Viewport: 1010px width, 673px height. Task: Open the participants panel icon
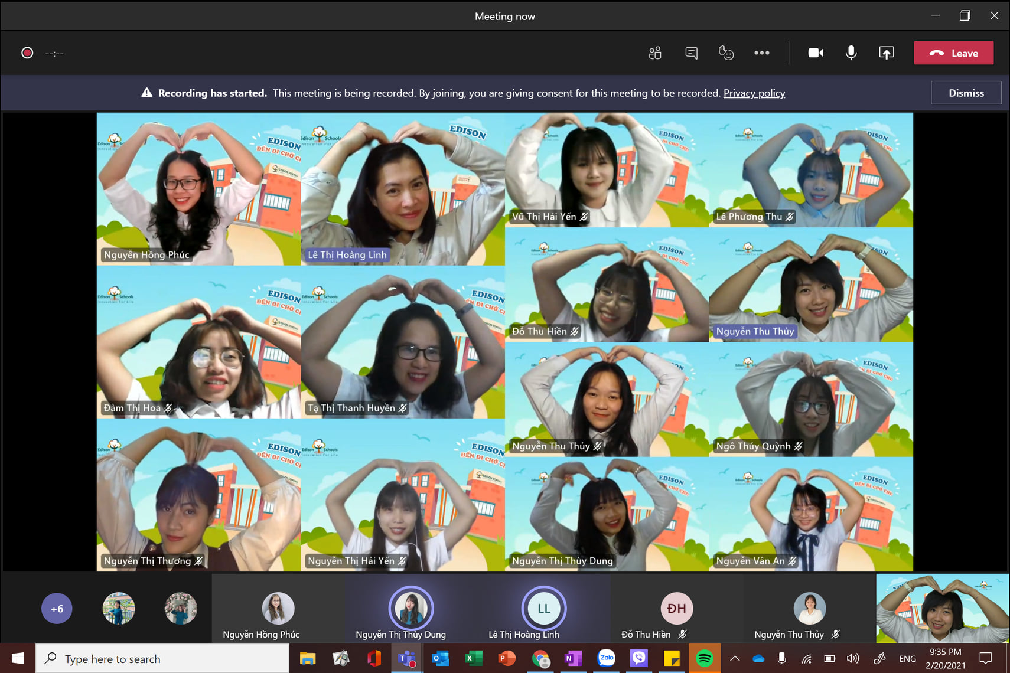[x=654, y=53]
